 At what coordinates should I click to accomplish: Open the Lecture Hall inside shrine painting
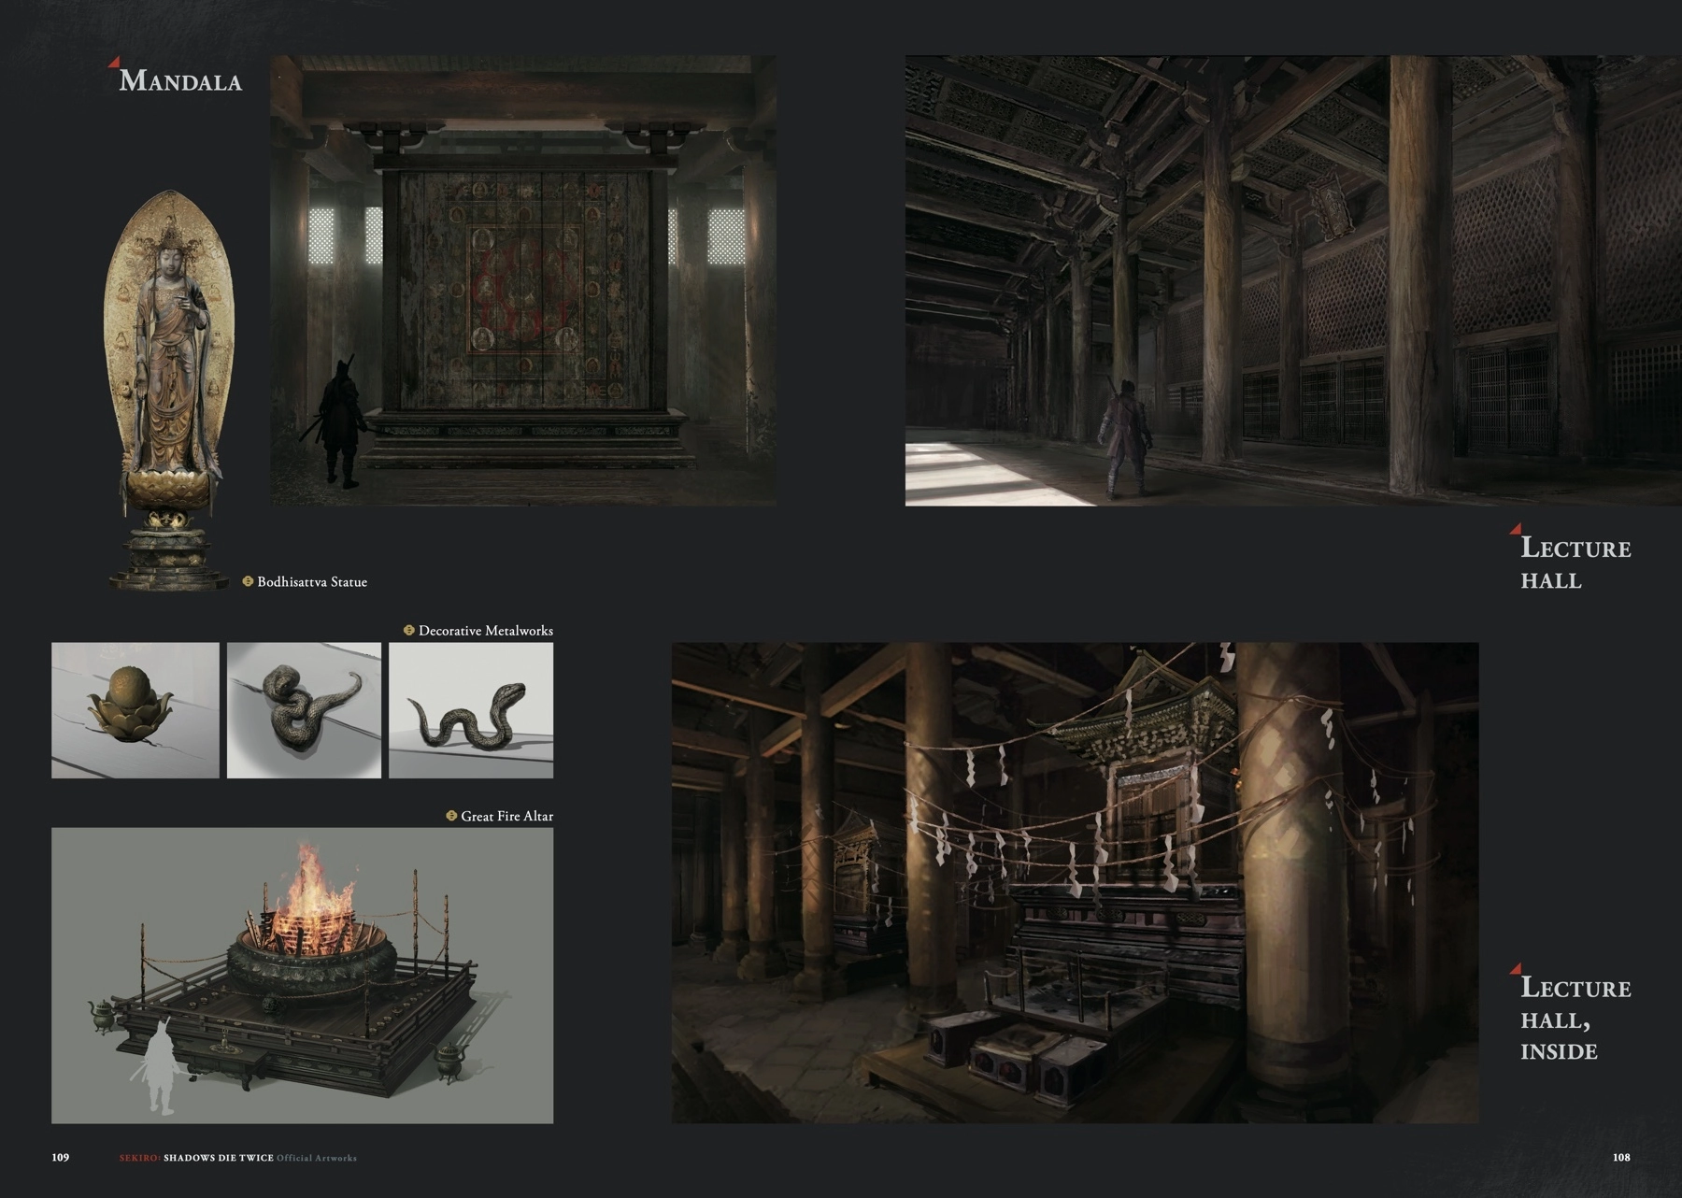[1075, 883]
